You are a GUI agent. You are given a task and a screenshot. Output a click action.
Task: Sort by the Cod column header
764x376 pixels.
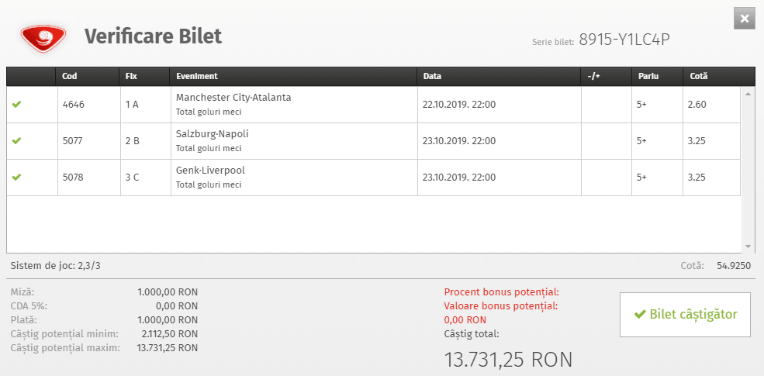point(70,76)
